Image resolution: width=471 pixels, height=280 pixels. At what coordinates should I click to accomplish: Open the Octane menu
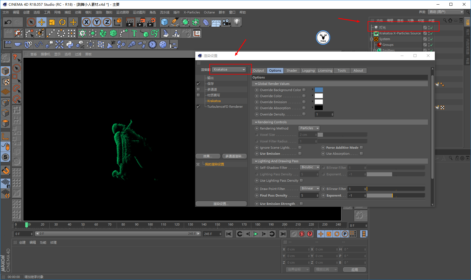pyautogui.click(x=209, y=12)
